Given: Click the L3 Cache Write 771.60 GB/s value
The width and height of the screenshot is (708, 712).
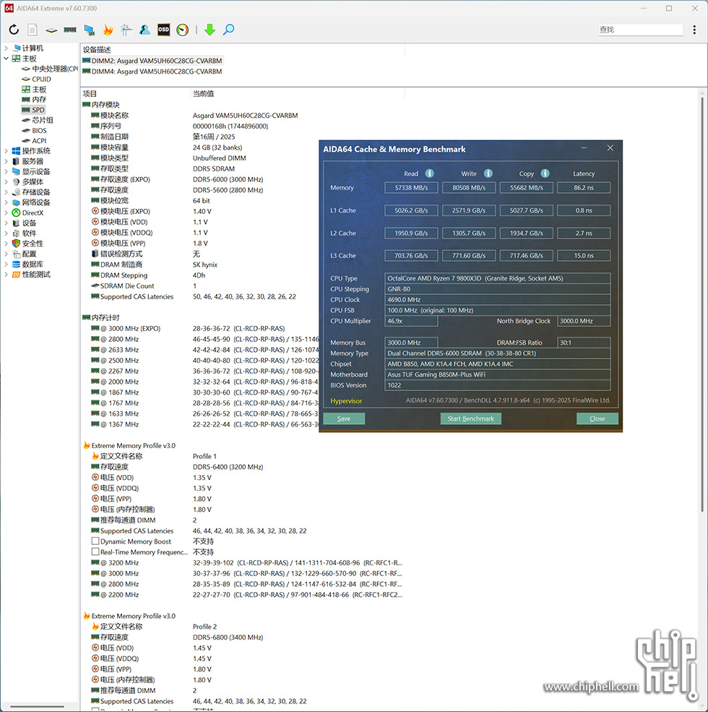Looking at the screenshot, I should click(469, 256).
